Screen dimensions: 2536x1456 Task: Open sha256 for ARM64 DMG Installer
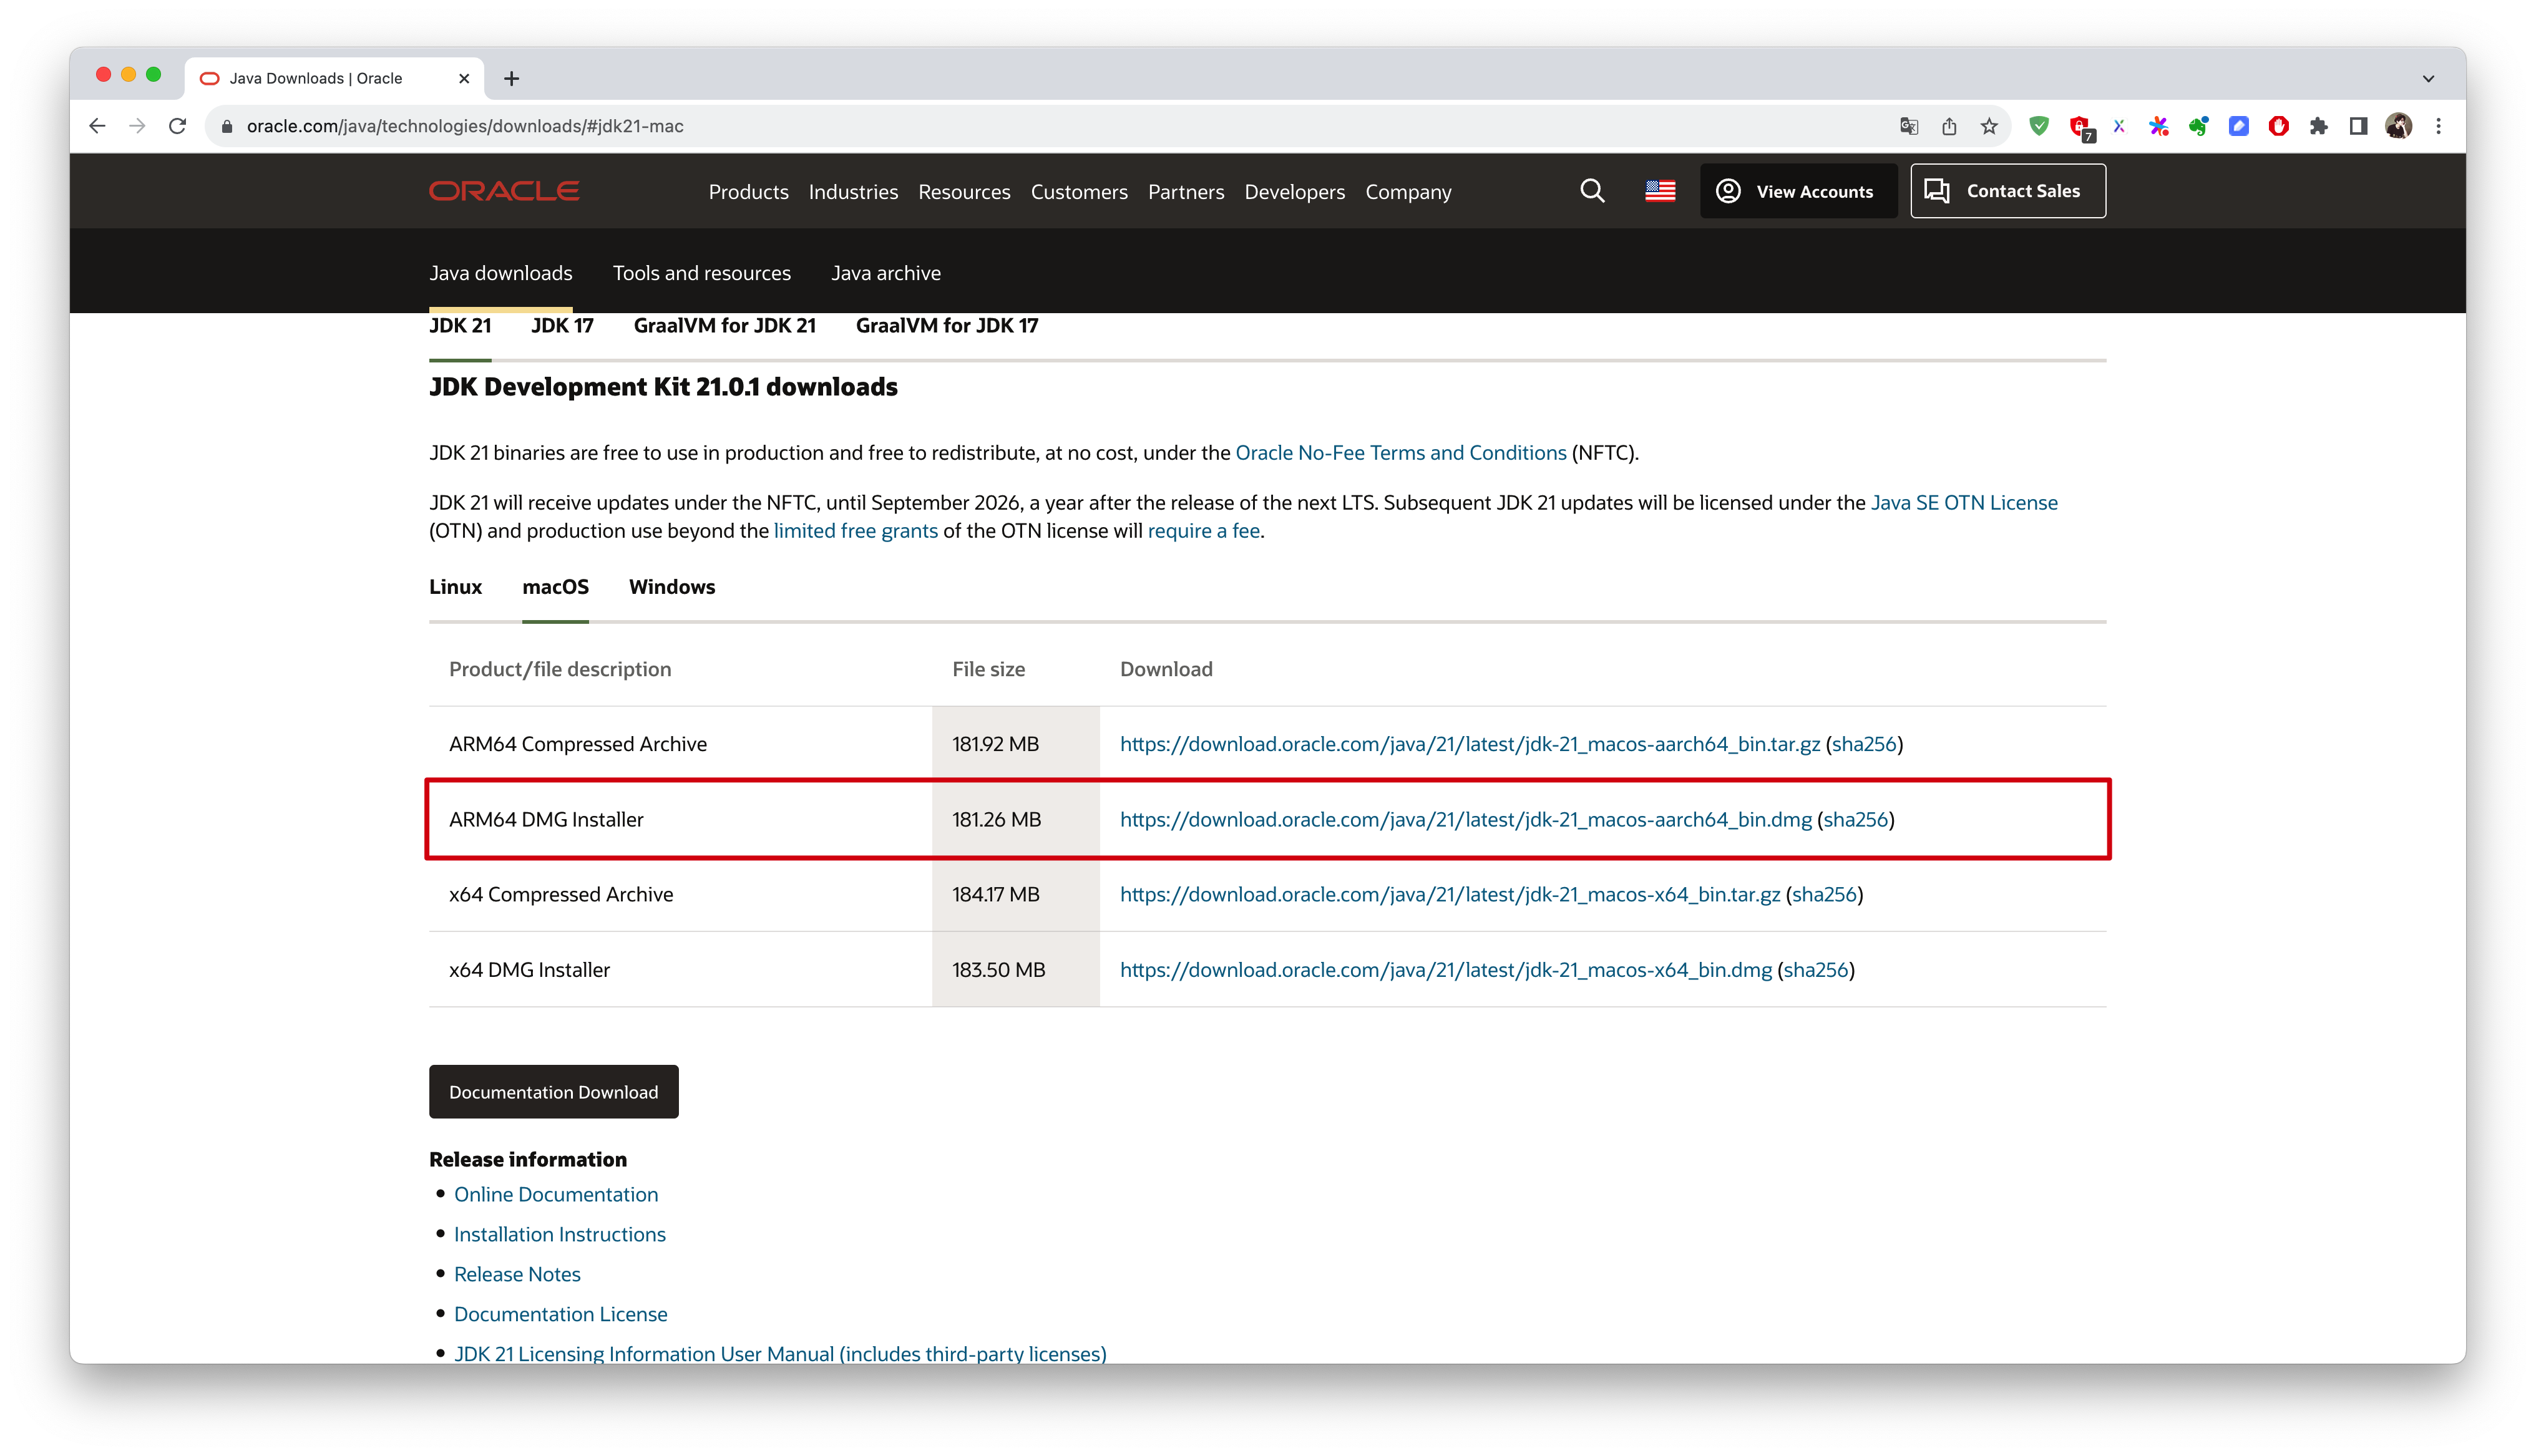pos(1856,819)
